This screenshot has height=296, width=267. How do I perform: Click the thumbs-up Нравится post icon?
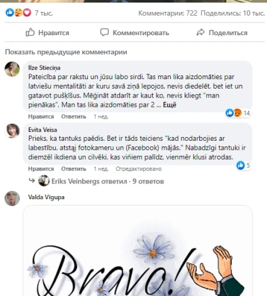click(30, 33)
